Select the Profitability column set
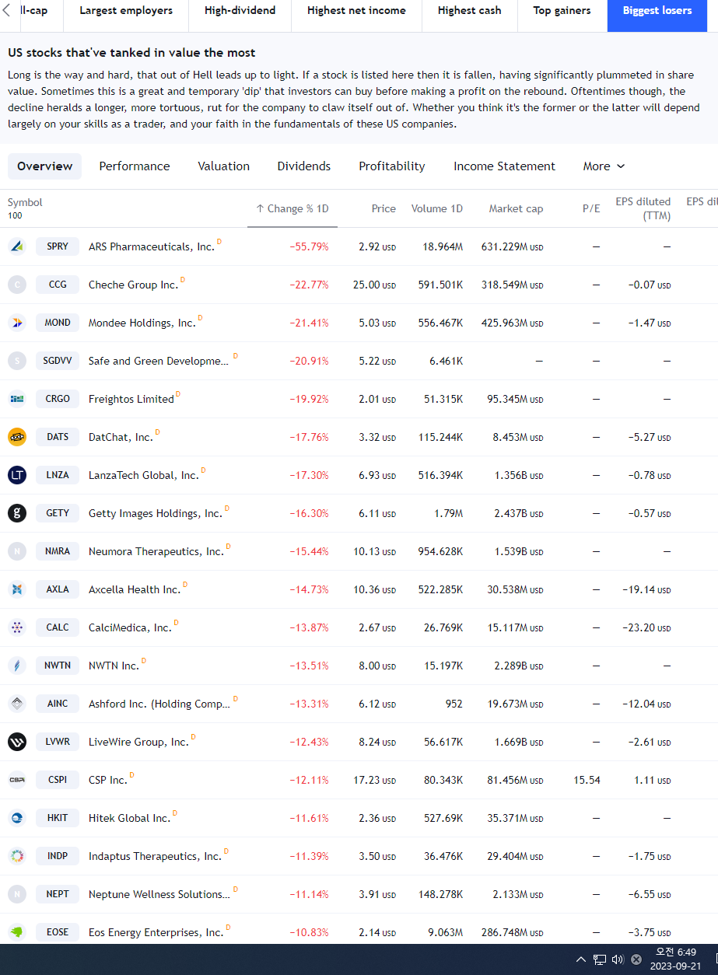The width and height of the screenshot is (718, 975). coord(392,166)
